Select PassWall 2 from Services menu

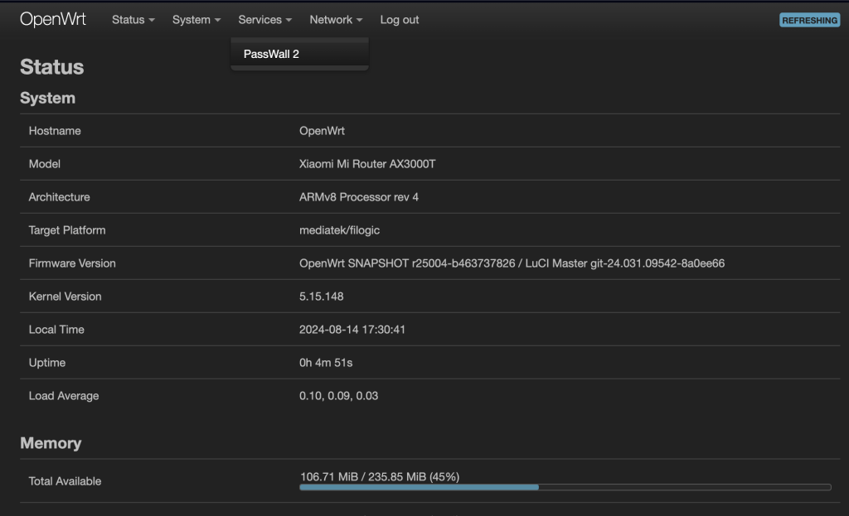[272, 54]
